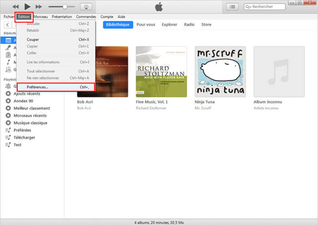318x226 pixels.
Task: Click the gear icon beside Ajouts récents
Action: [8, 93]
